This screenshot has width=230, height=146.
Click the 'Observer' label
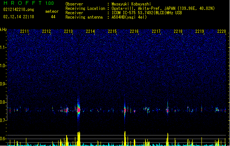tap(74, 4)
